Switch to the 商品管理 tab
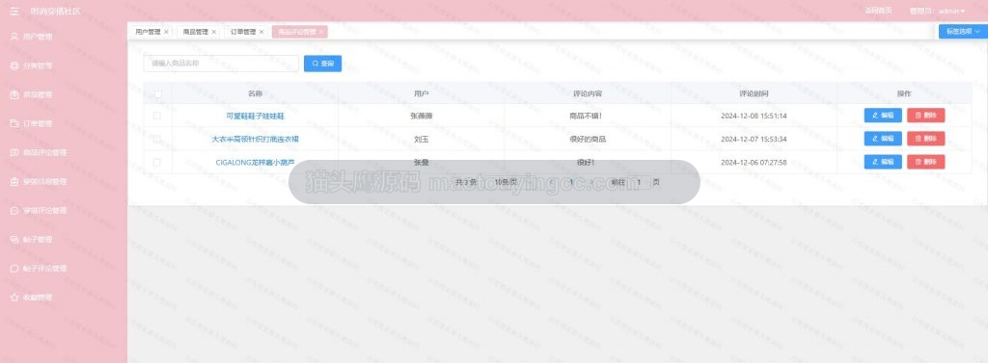Image resolution: width=988 pixels, height=363 pixels. (x=195, y=32)
